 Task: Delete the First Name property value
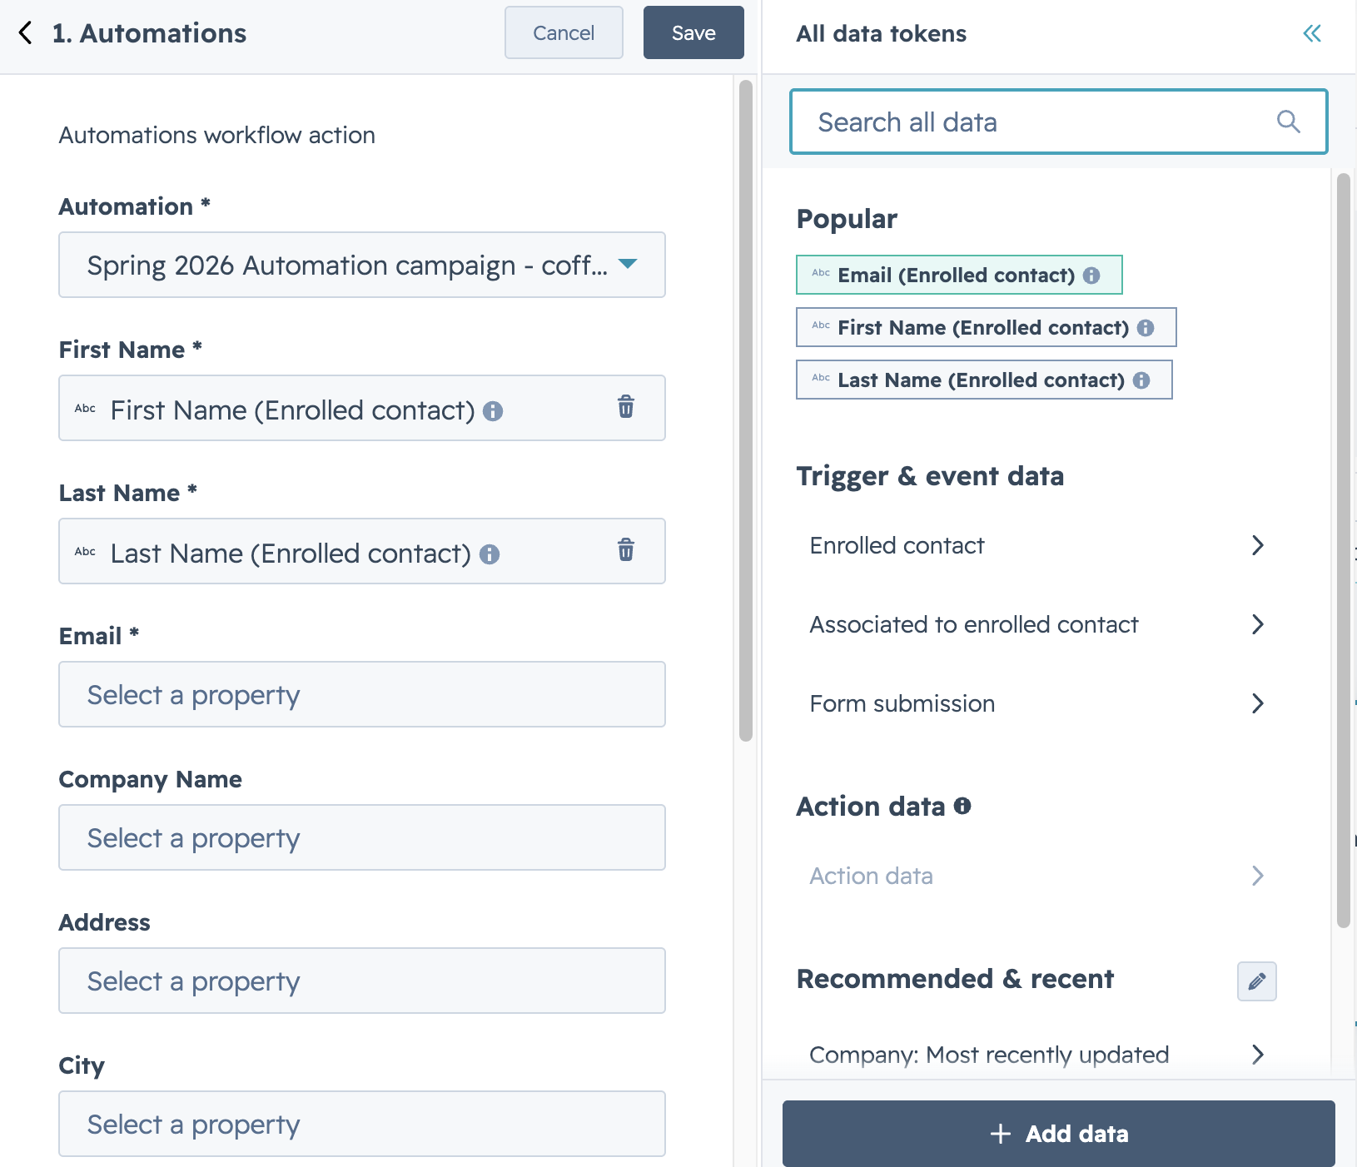point(626,407)
